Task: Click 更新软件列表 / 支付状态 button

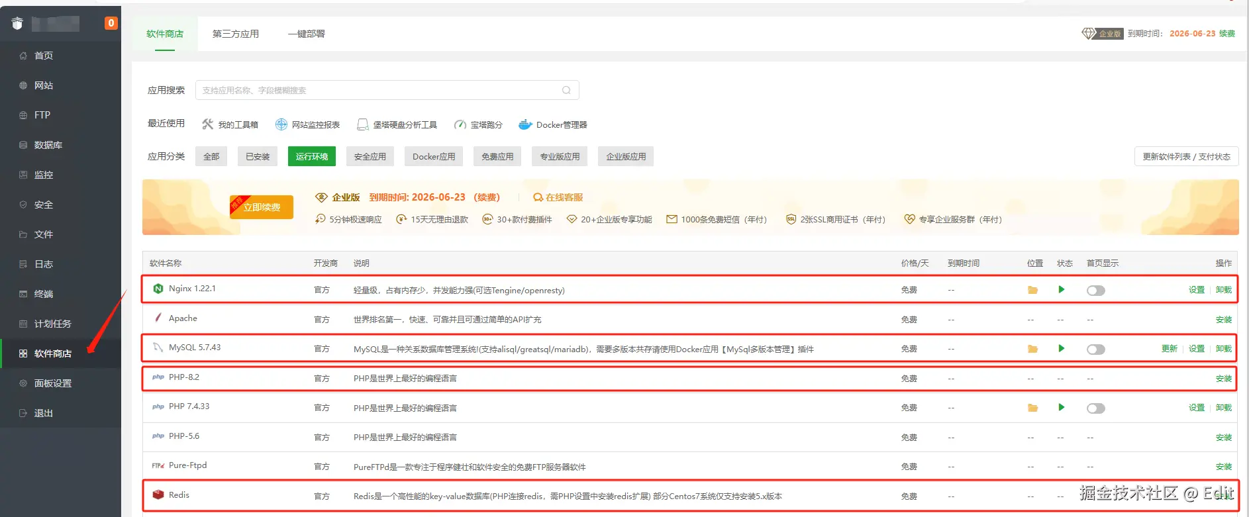Action: (1186, 156)
